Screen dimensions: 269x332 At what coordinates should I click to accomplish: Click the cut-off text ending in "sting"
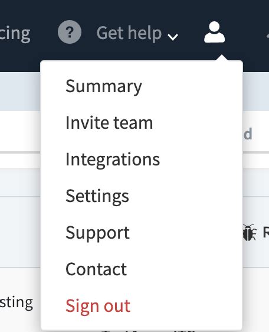17,302
